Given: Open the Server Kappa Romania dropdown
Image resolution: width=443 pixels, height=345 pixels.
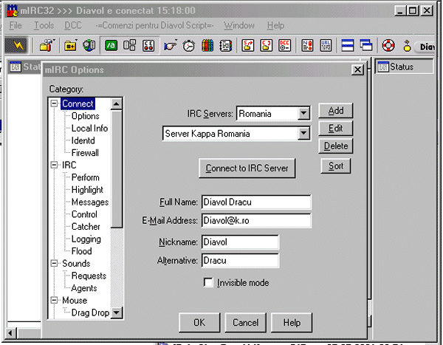Looking at the screenshot, I should [303, 133].
